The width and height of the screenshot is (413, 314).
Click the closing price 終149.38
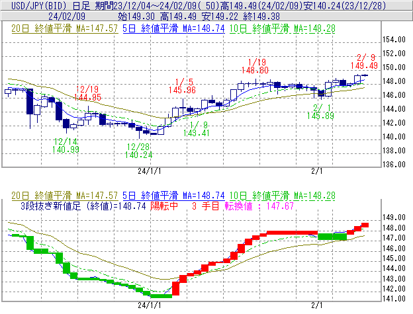[x=261, y=17]
